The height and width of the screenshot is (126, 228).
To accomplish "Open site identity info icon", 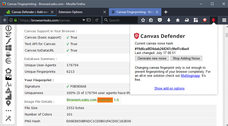I will [x=11, y=20].
